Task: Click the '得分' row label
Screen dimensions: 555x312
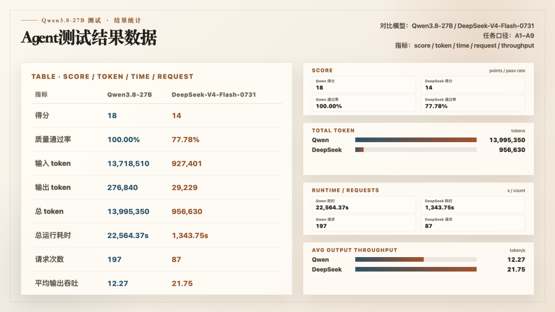Action: [x=42, y=115]
